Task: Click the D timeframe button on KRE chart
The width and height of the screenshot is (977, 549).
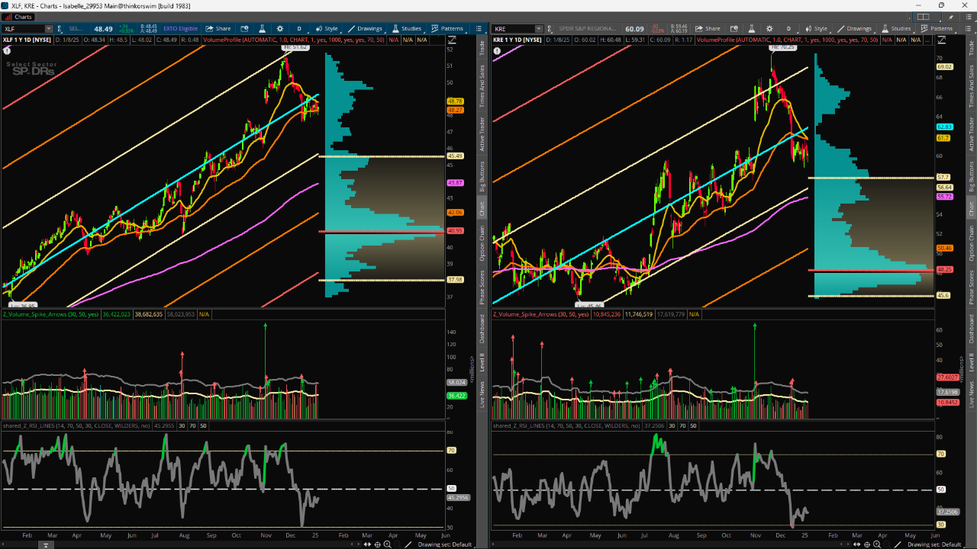Action: (x=788, y=29)
